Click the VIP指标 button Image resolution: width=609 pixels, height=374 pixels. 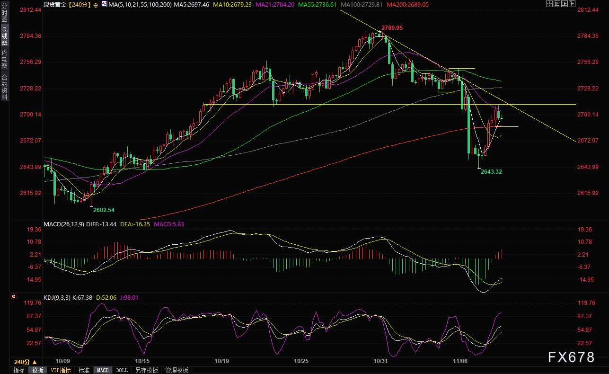pos(61,370)
